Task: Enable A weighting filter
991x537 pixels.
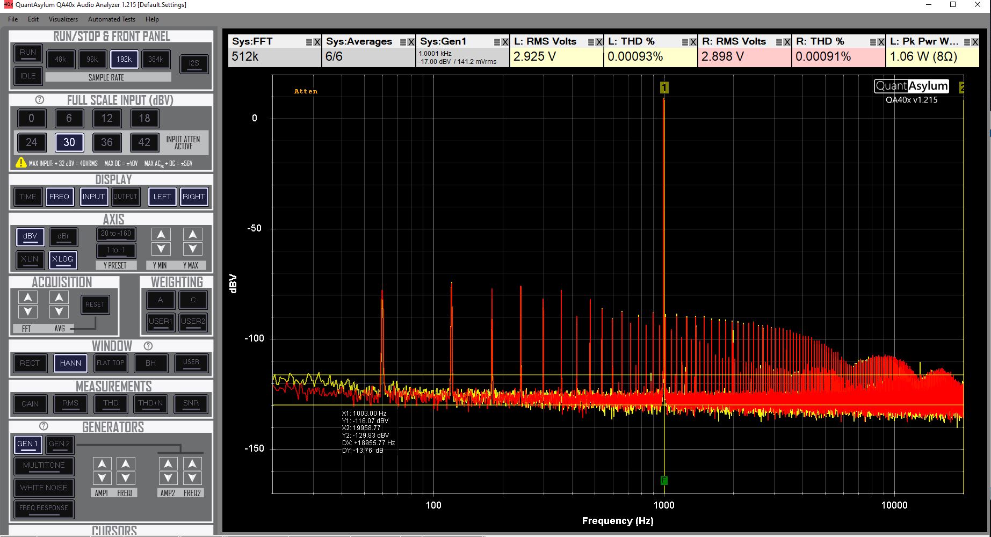Action: [x=160, y=300]
